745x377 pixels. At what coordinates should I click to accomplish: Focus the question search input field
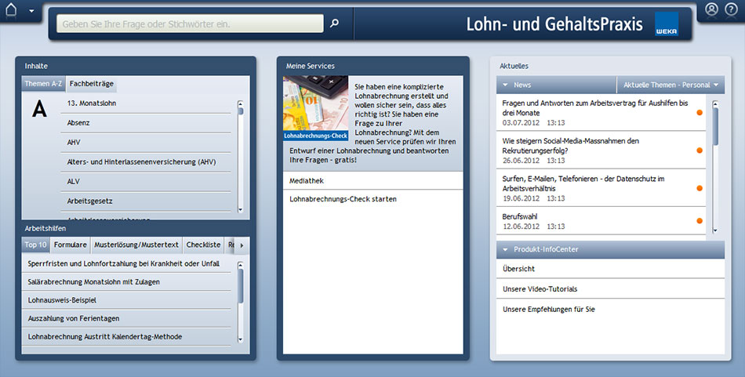click(x=190, y=24)
